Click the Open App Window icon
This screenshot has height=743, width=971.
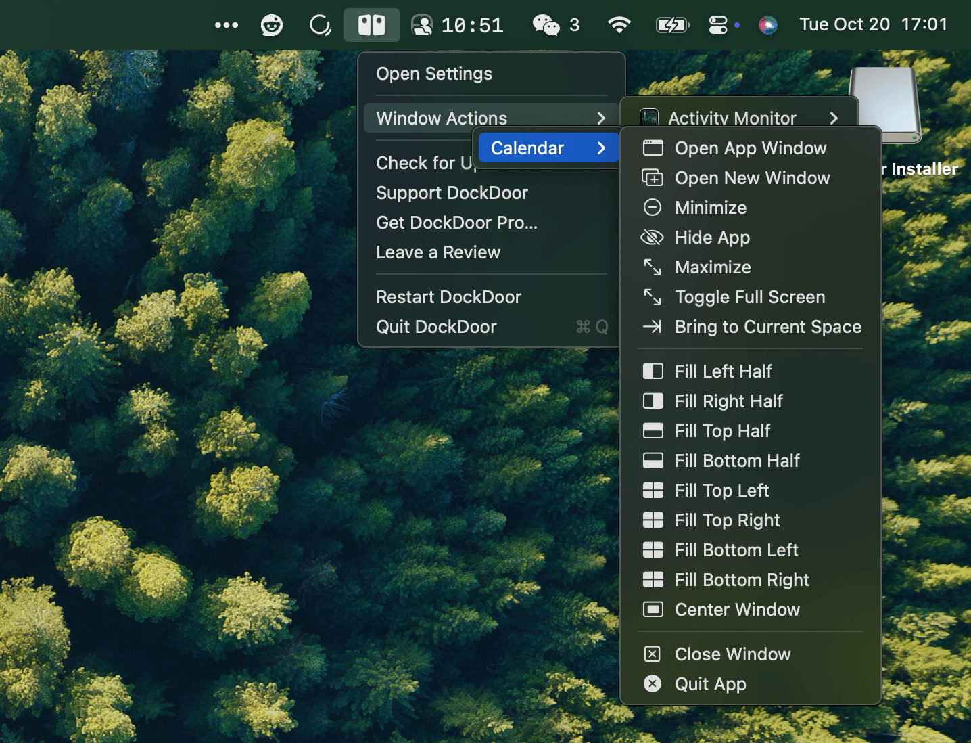tap(653, 148)
